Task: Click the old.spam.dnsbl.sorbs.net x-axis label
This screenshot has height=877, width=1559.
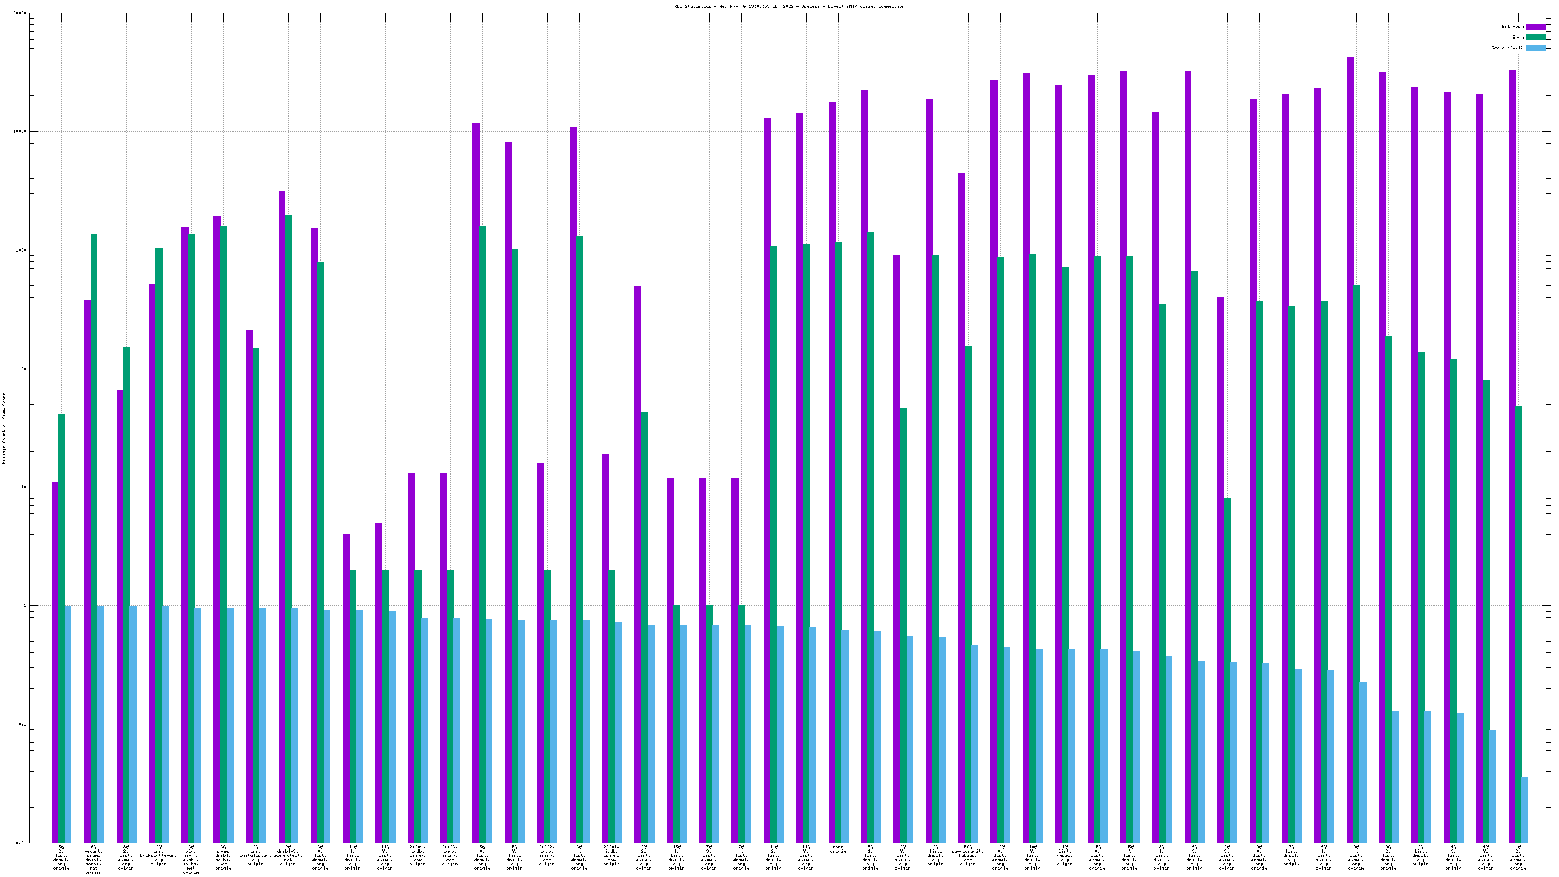Action: [191, 860]
